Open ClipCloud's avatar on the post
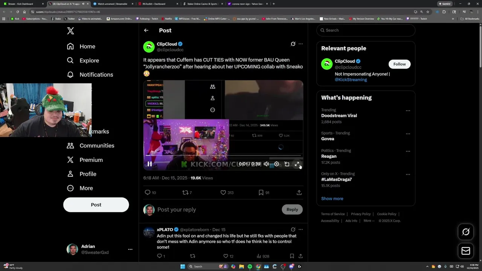 point(149,47)
